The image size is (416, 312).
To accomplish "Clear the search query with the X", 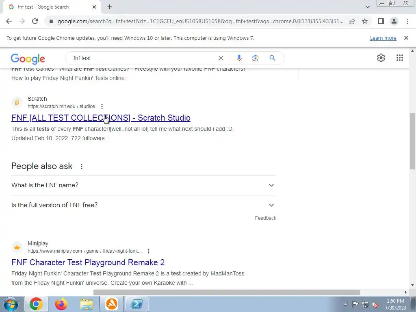I will coord(221,58).
